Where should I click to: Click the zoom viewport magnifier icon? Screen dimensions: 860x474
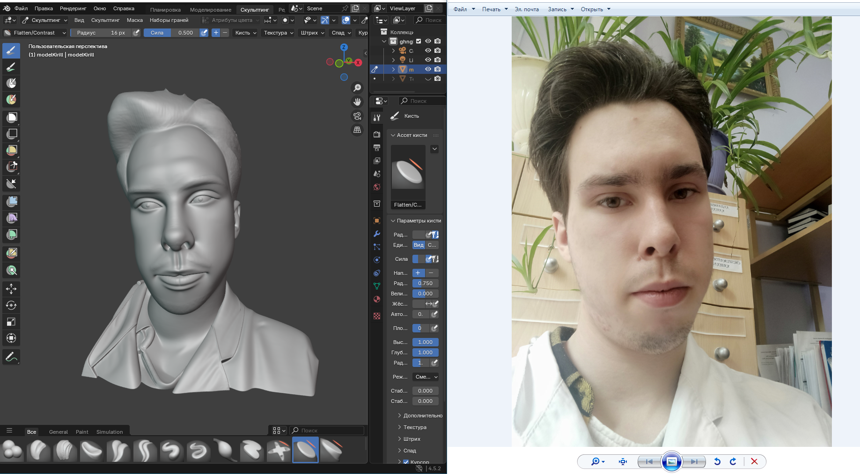[357, 88]
